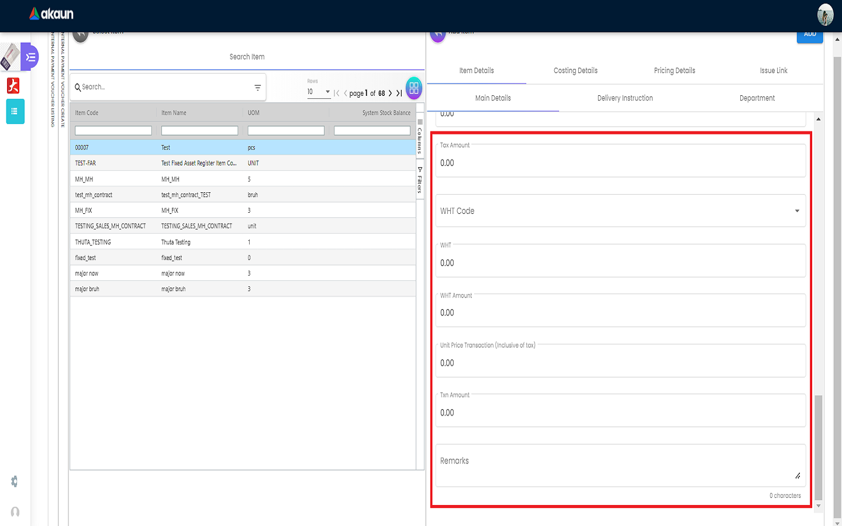
Task: Click the user profile avatar
Action: click(825, 15)
